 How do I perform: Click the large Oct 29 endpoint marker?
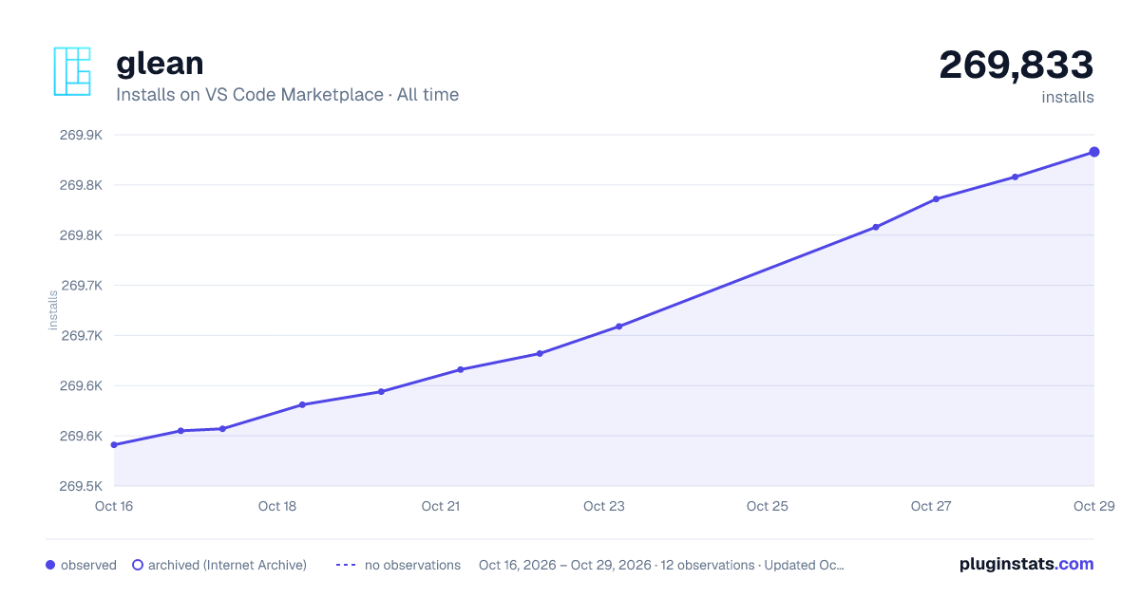pyautogui.click(x=1094, y=152)
